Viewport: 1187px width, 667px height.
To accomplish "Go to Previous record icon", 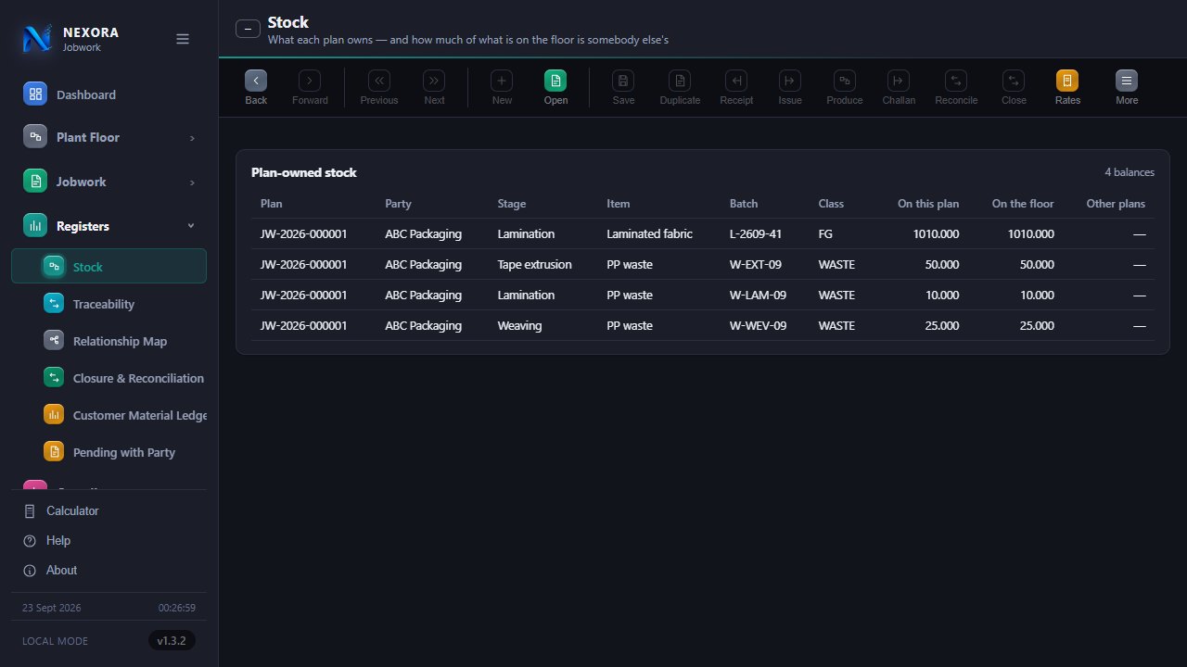I will tap(379, 81).
